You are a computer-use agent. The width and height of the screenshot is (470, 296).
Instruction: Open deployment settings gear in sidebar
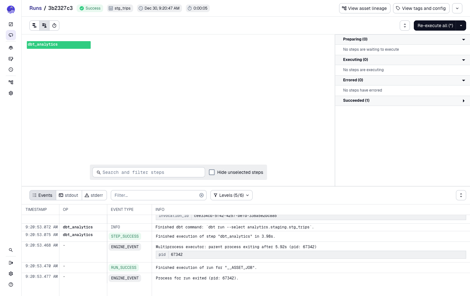(11, 93)
